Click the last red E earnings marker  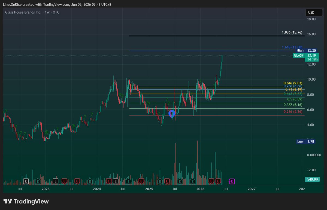(218, 181)
